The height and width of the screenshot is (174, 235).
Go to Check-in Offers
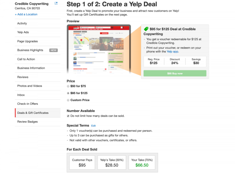point(38,104)
